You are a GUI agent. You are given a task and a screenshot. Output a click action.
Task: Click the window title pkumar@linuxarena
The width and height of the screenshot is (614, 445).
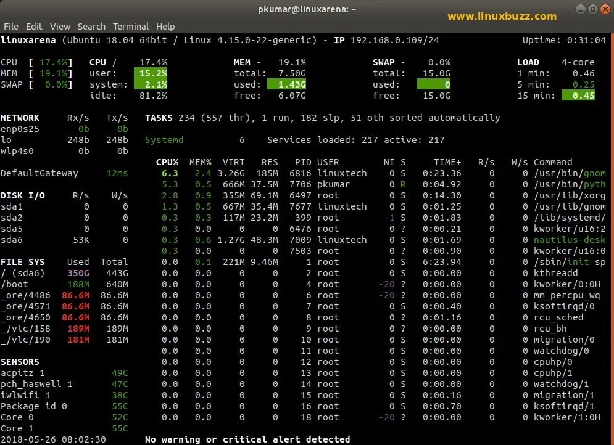coord(307,9)
